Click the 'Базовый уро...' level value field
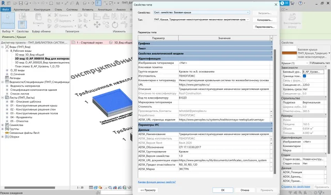Screen dimensions: 331x195 (313, 72)
